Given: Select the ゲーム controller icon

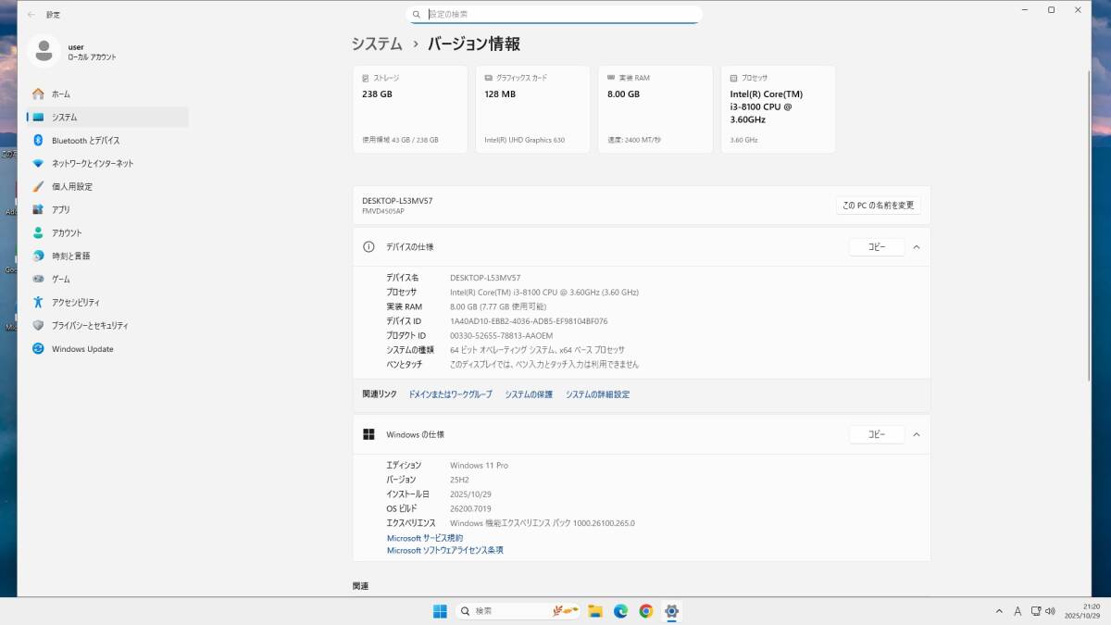Looking at the screenshot, I should [x=38, y=280].
